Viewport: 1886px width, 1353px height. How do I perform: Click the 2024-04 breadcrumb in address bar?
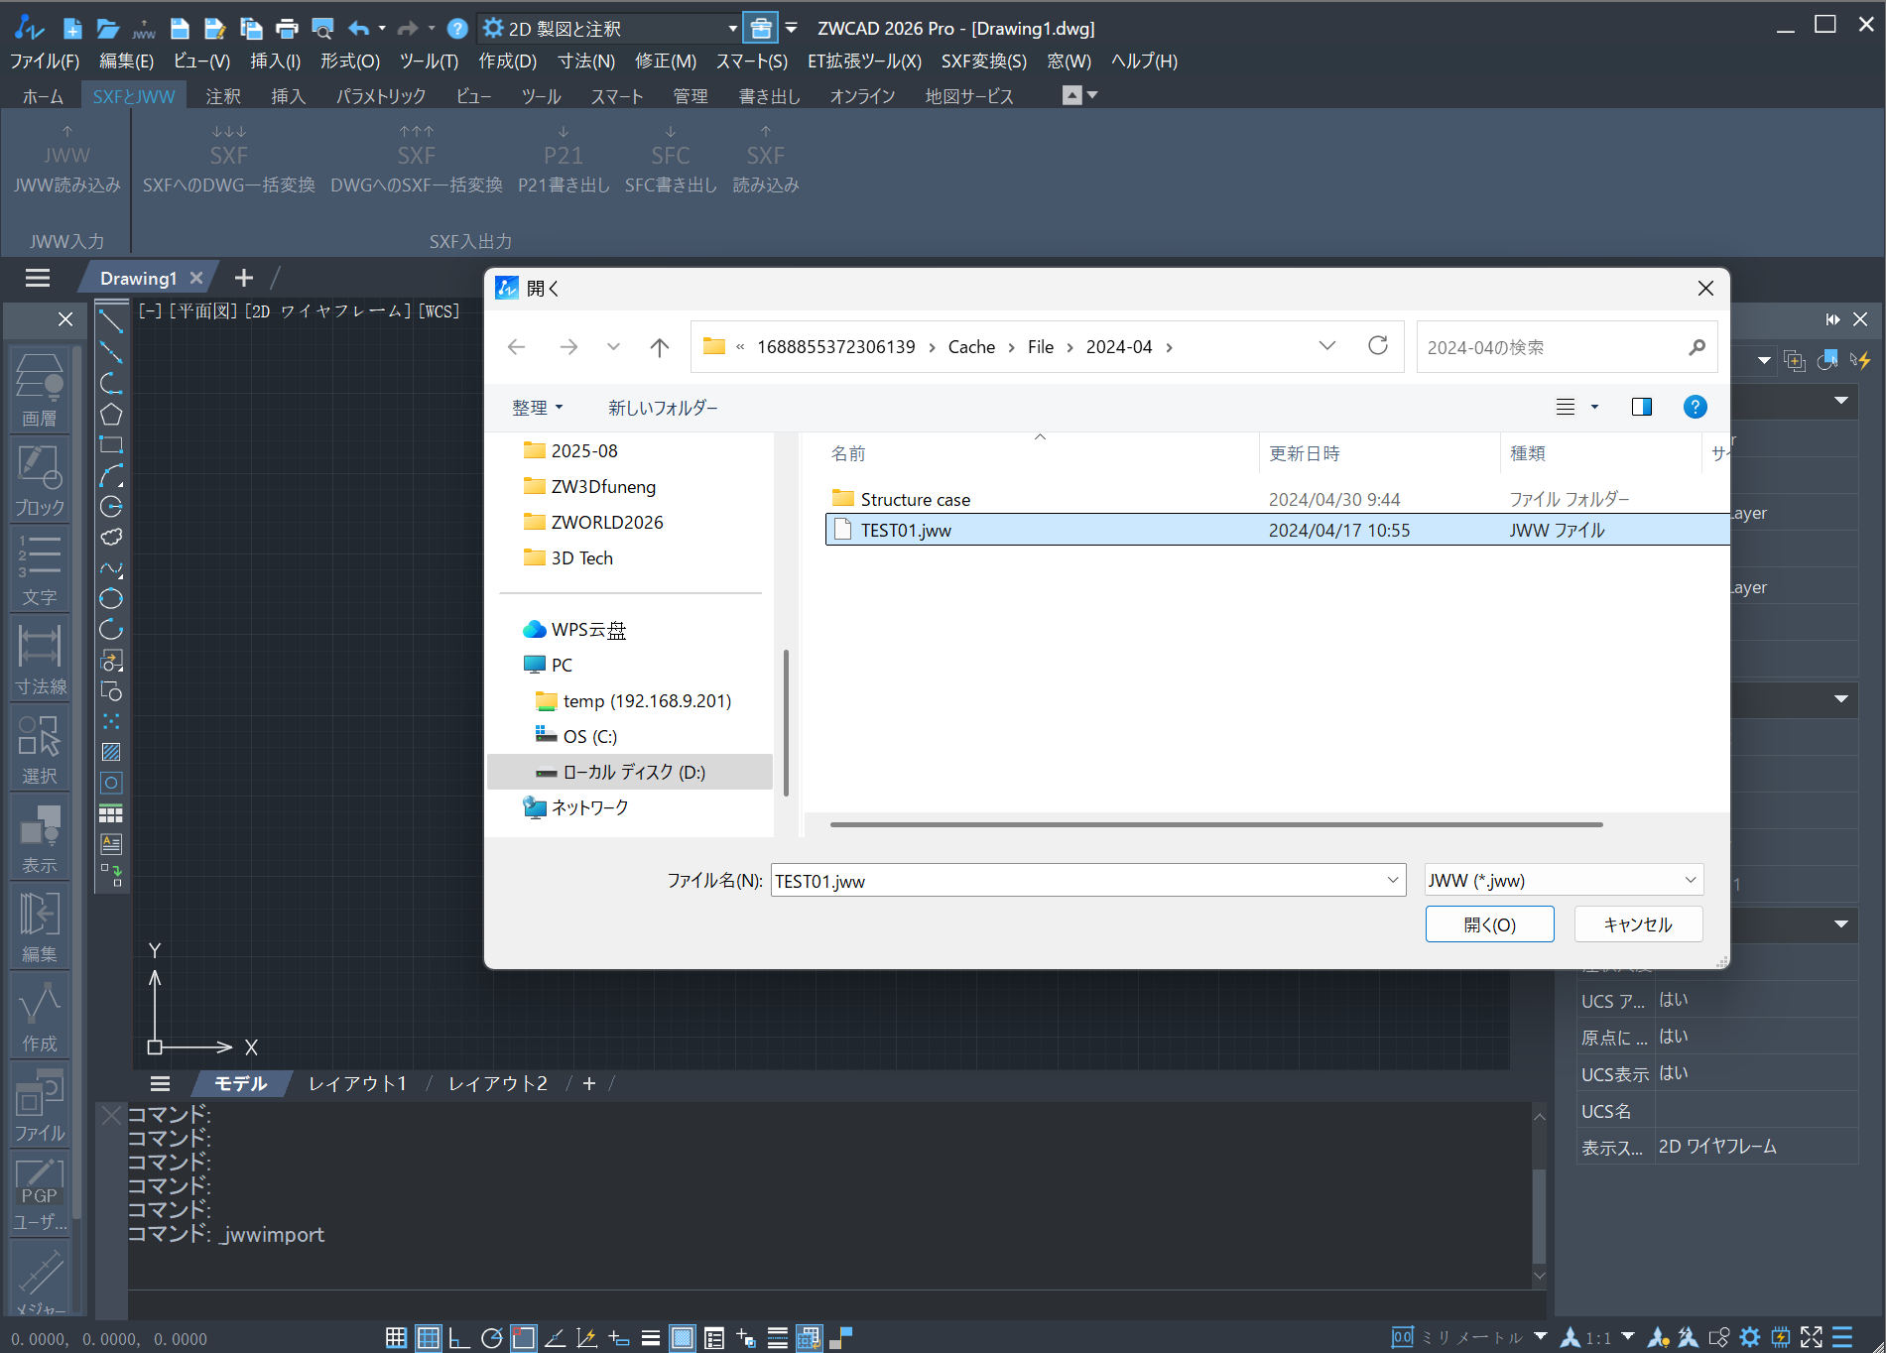(x=1119, y=347)
